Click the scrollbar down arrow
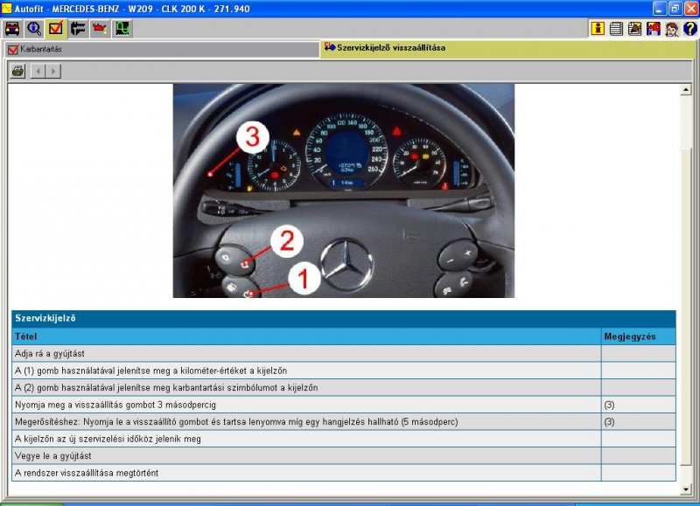 click(x=685, y=489)
